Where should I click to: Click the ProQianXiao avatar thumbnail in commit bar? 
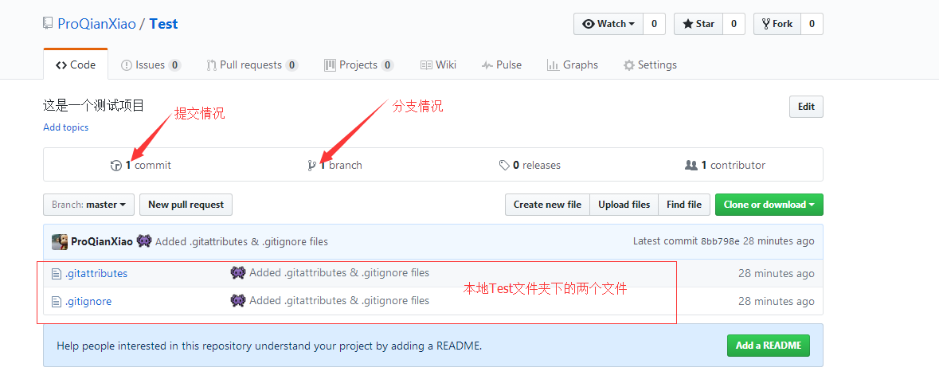(60, 242)
